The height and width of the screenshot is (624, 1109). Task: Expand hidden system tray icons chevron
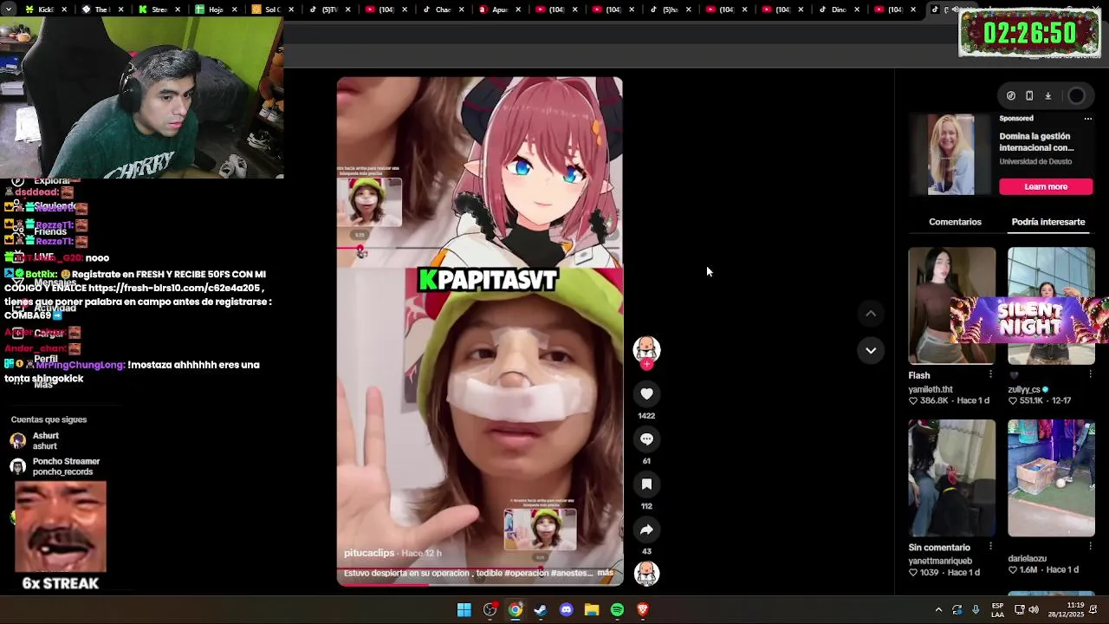coord(938,610)
